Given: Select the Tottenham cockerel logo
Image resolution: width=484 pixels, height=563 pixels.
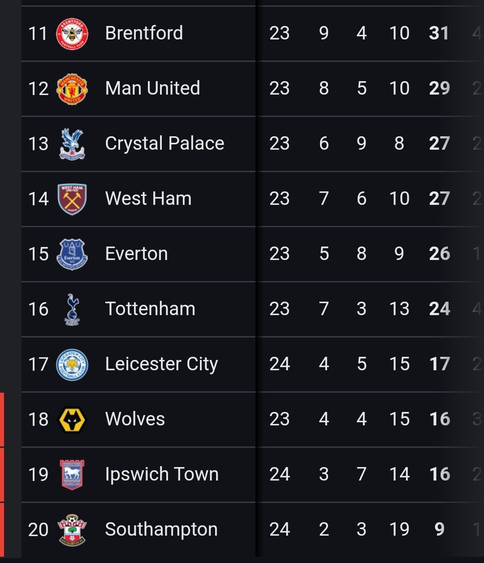Looking at the screenshot, I should [72, 309].
